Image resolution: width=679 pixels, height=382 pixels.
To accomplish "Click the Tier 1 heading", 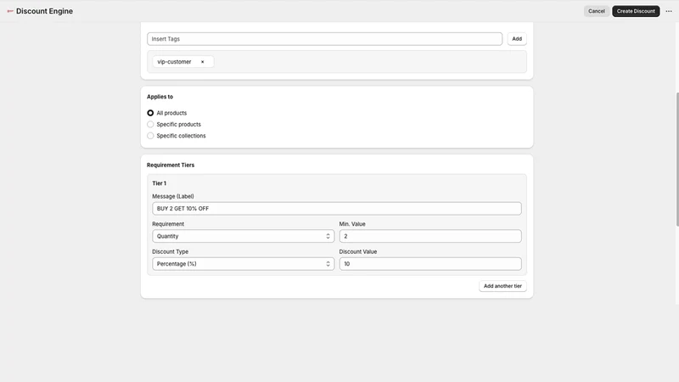I will click(159, 183).
